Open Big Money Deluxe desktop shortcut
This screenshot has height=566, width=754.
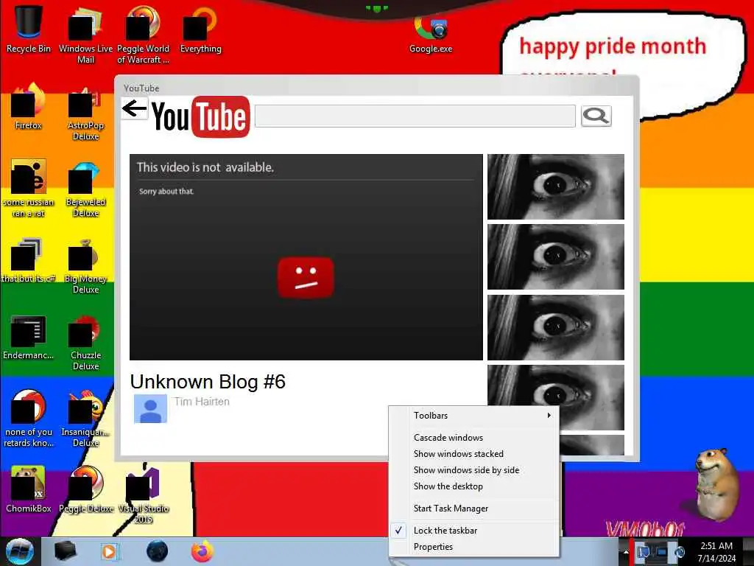coord(85,265)
